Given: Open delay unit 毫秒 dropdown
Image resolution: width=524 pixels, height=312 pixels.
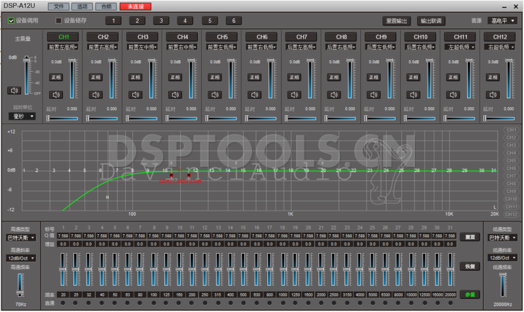Looking at the screenshot, I should click(22, 116).
